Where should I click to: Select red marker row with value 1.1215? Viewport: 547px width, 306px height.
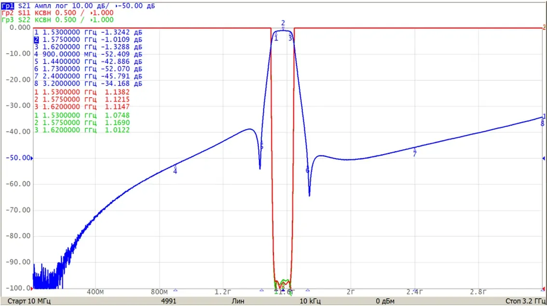click(x=82, y=100)
